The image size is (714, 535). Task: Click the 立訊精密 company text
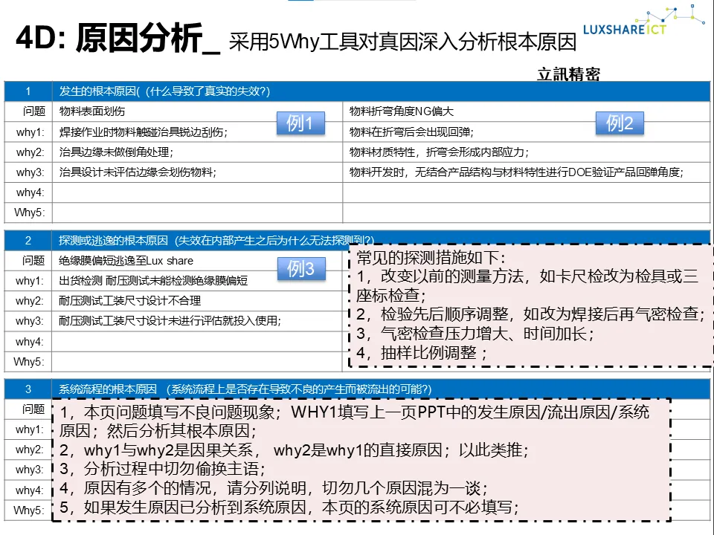pos(568,74)
